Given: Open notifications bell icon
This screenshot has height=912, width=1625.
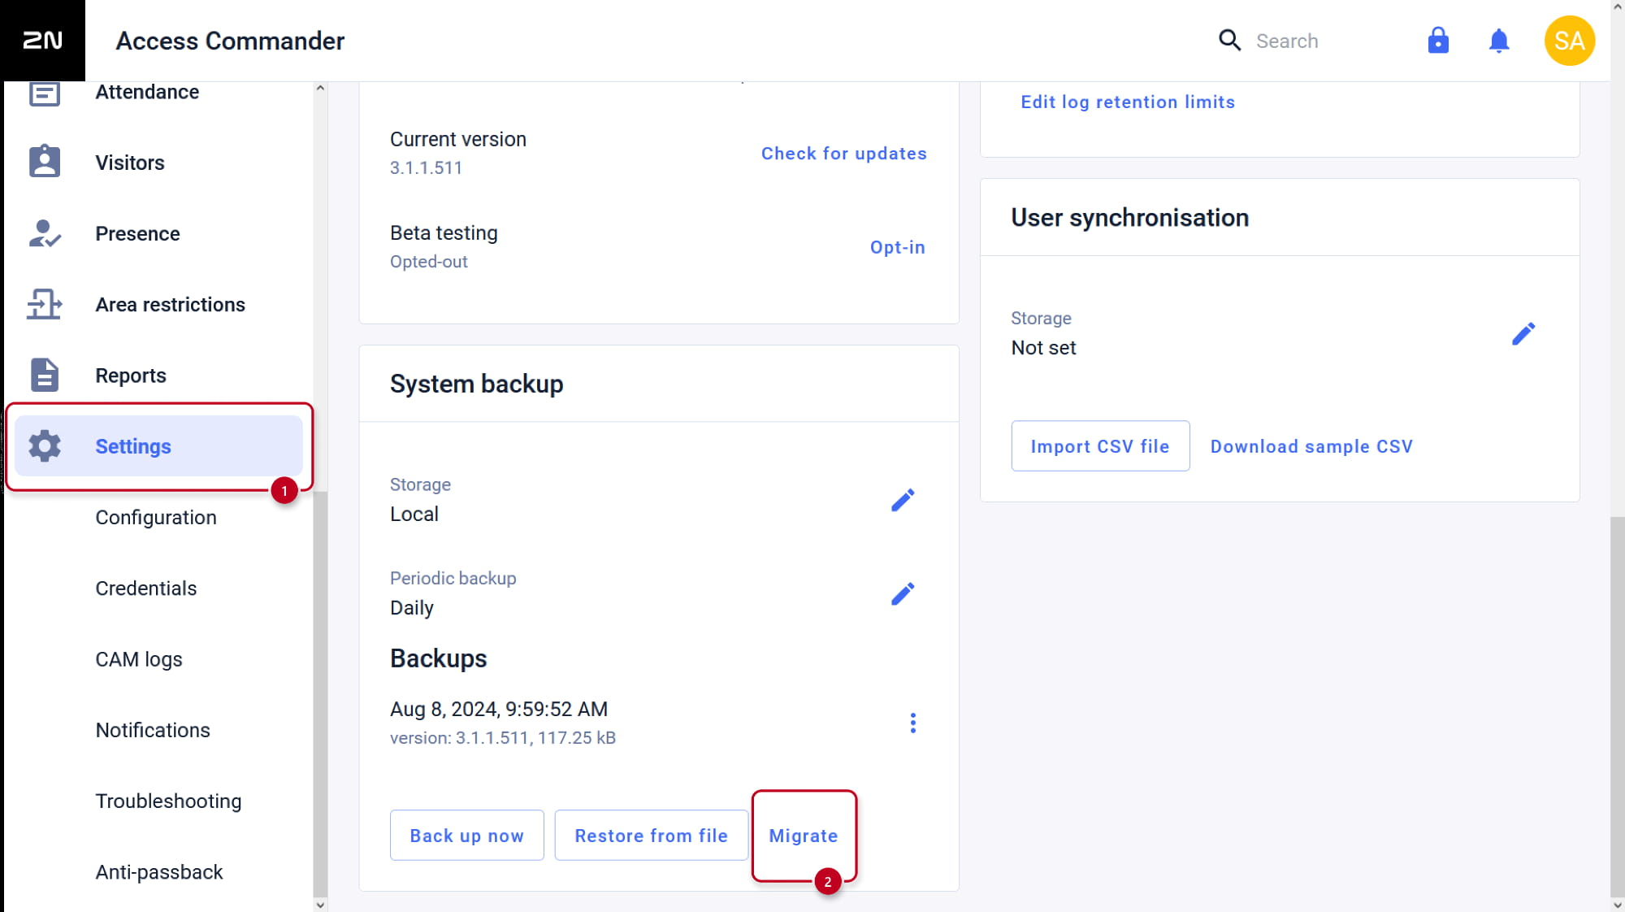Looking at the screenshot, I should click(x=1499, y=40).
